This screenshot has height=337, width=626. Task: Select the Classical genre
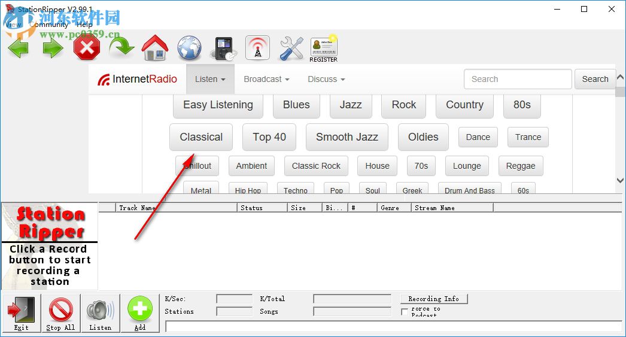point(201,137)
